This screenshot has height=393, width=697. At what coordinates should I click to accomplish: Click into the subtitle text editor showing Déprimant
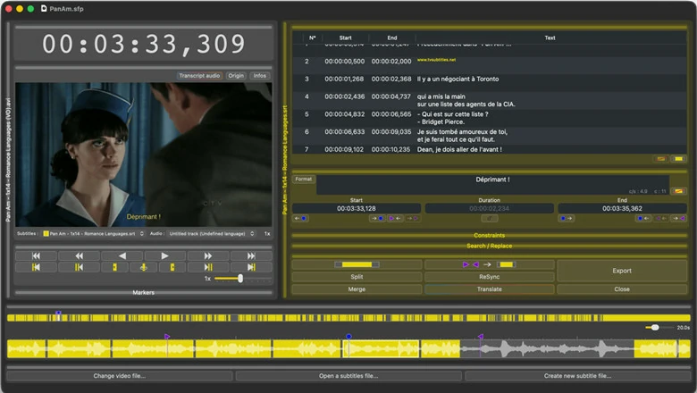[492, 184]
